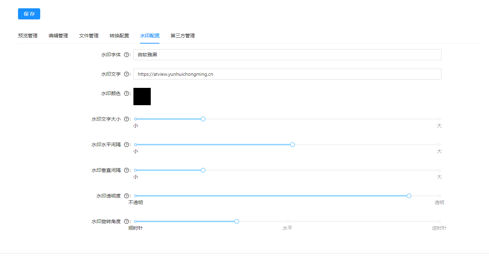Click 小 label on 水印水平间隔 slider
The height and width of the screenshot is (256, 489).
pos(136,151)
